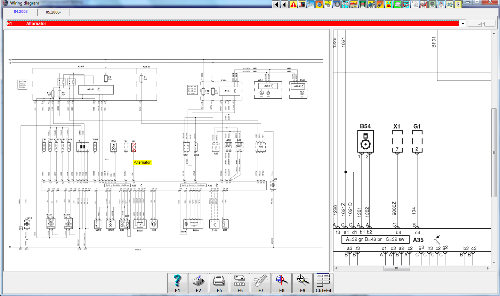
Task: Click the zoom panel scroll-right arrow
Action: [x=488, y=268]
